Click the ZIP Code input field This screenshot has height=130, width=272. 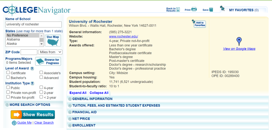(29, 52)
